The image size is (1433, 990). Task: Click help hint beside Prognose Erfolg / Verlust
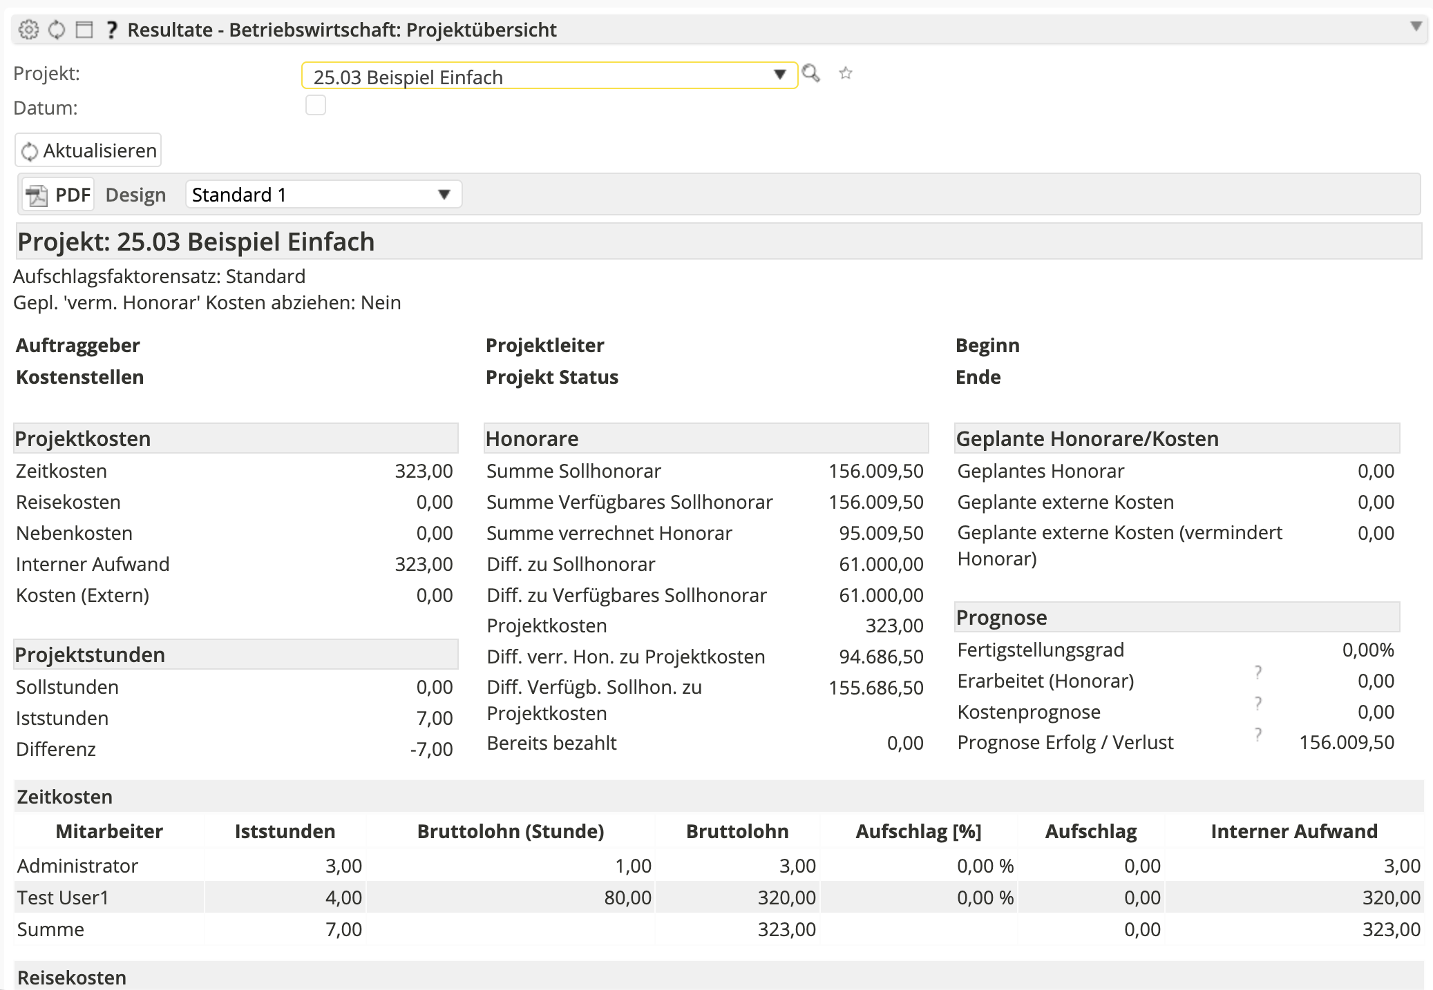pos(1258,734)
